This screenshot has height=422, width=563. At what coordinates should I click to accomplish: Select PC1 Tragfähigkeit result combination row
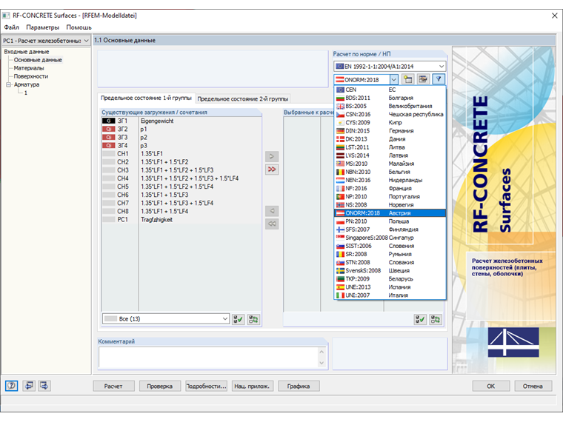181,220
